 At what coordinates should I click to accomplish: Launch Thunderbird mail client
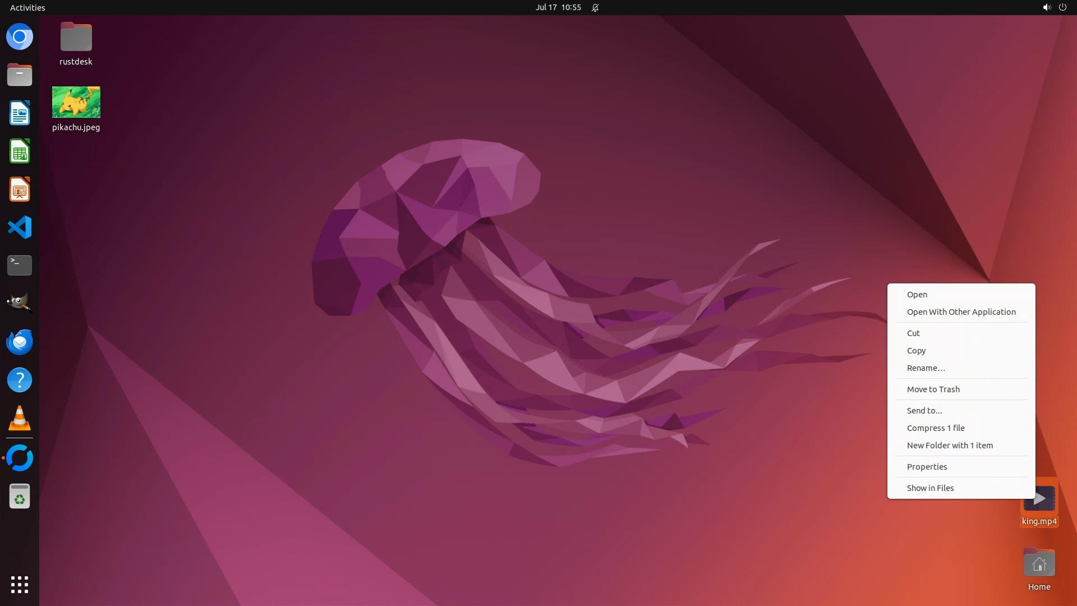pos(20,342)
